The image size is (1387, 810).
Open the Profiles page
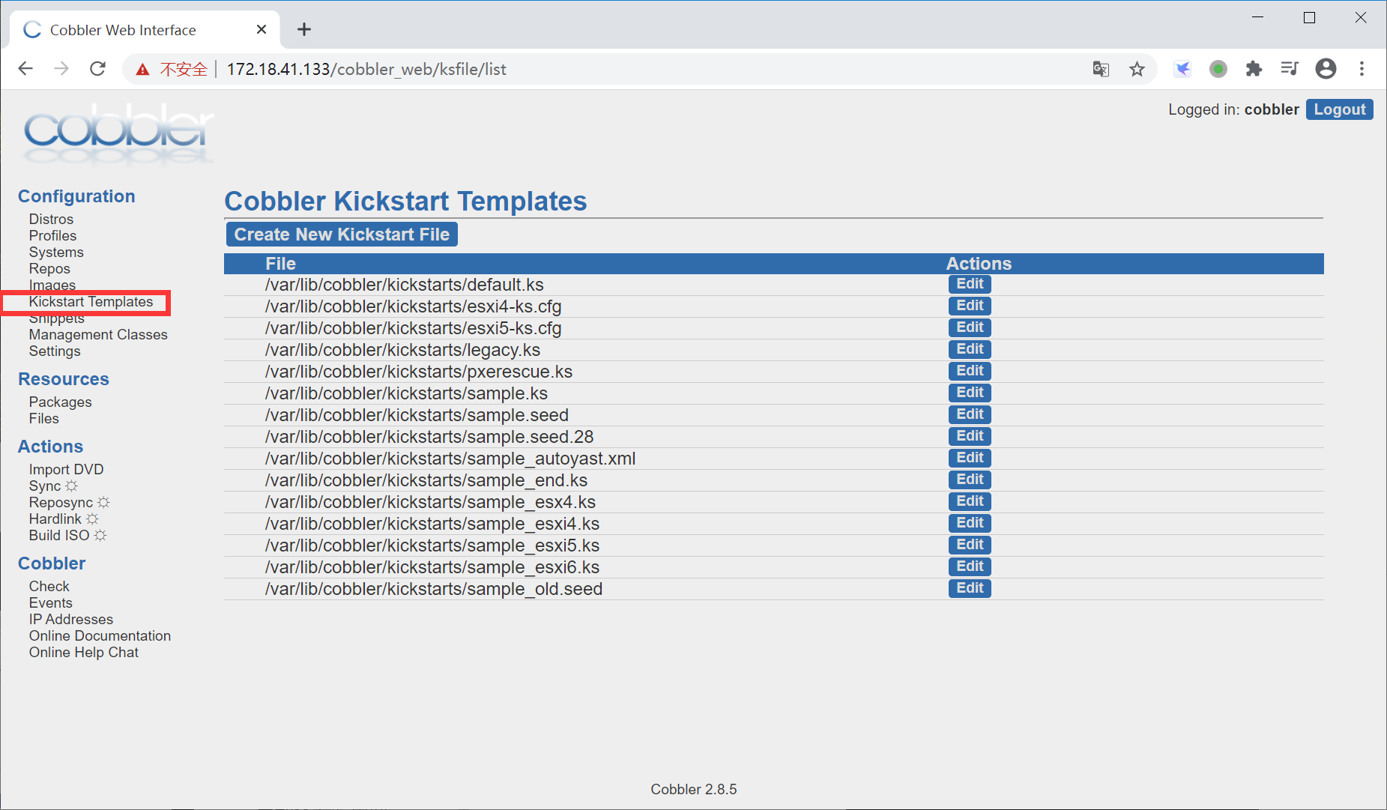(x=52, y=235)
